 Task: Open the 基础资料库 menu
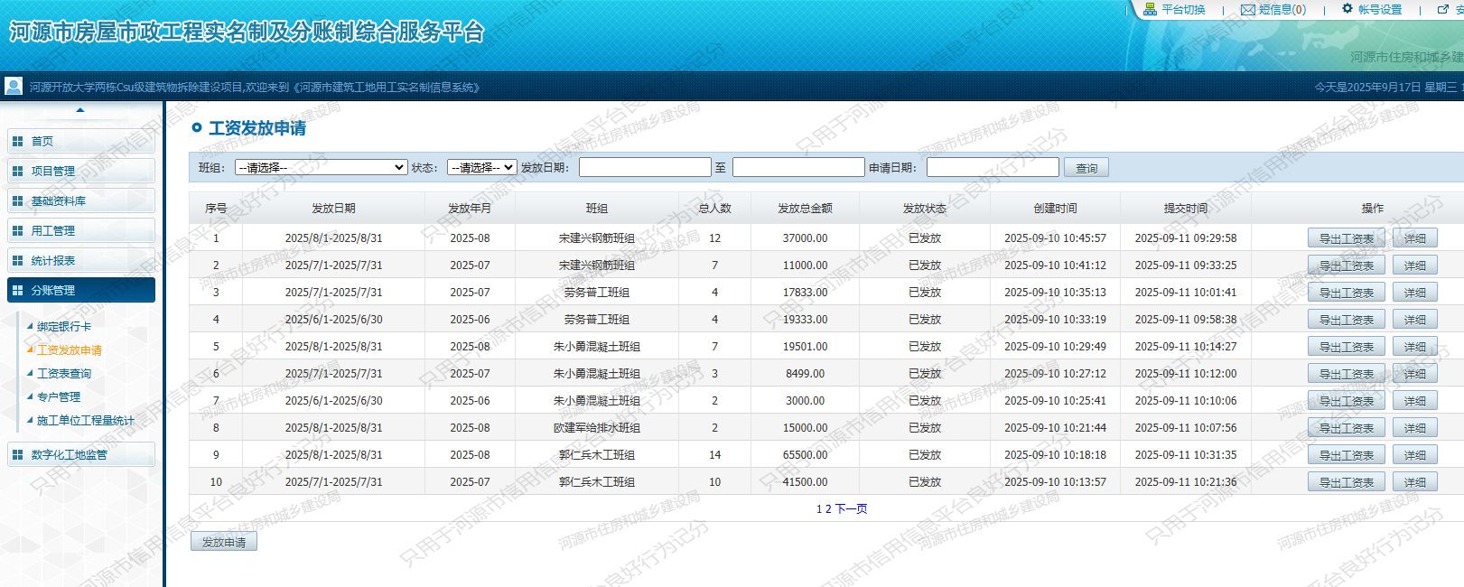pos(81,200)
